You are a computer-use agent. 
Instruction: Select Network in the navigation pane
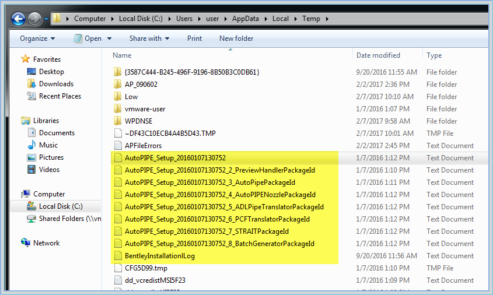click(47, 243)
